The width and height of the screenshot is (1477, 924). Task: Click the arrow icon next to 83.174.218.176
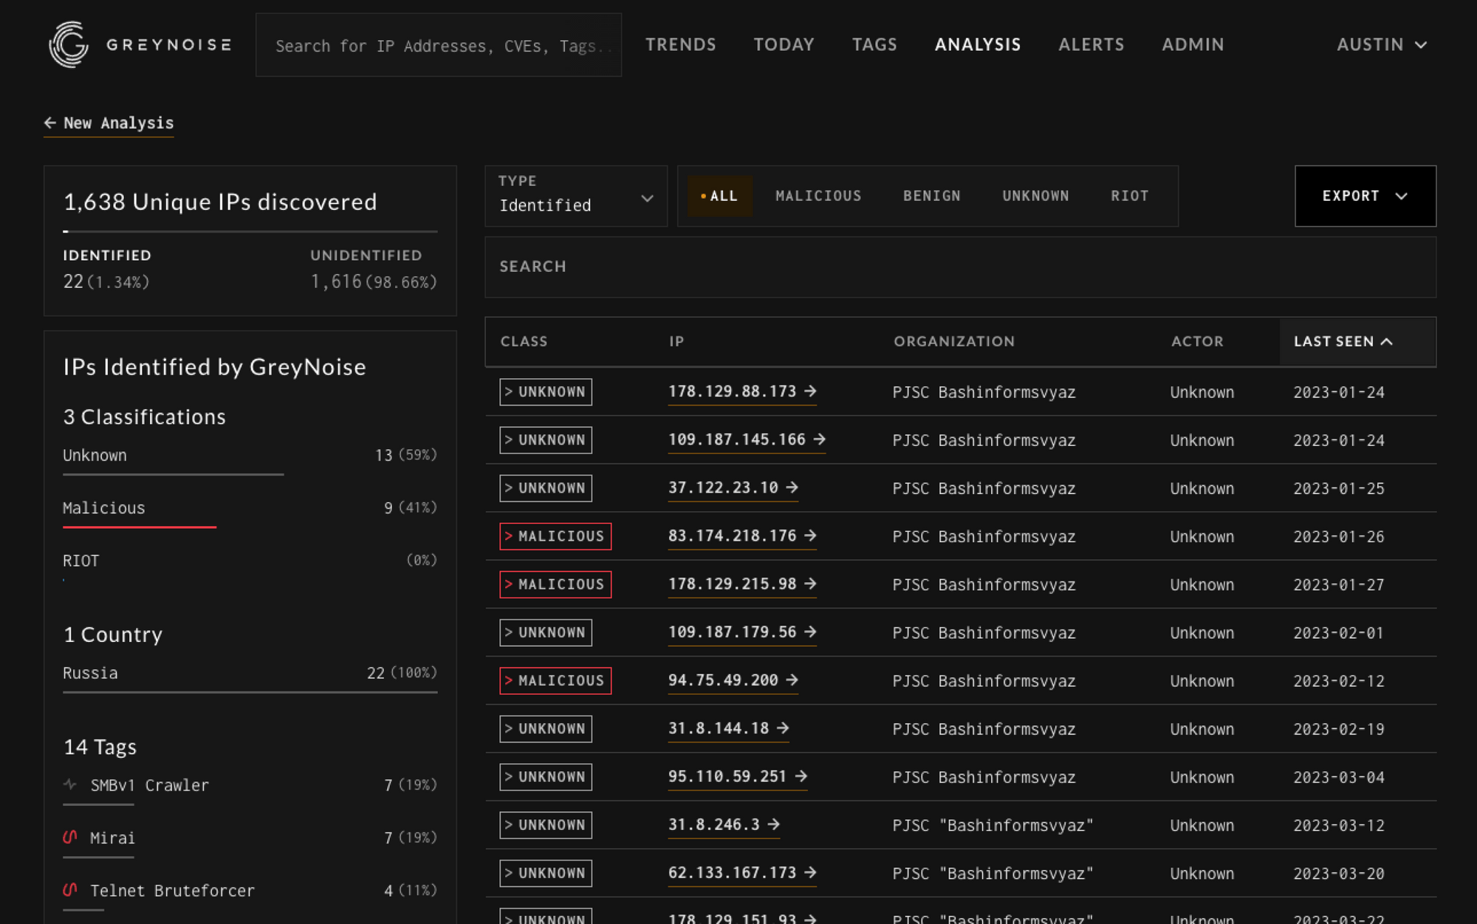809,536
